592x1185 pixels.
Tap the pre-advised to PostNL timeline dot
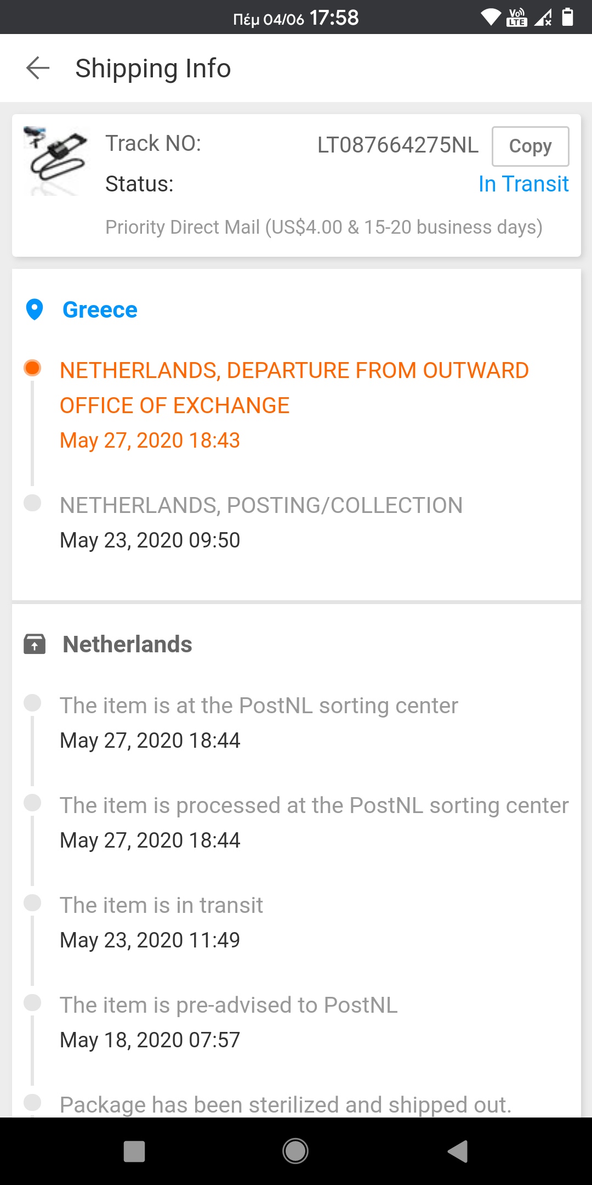[32, 1002]
